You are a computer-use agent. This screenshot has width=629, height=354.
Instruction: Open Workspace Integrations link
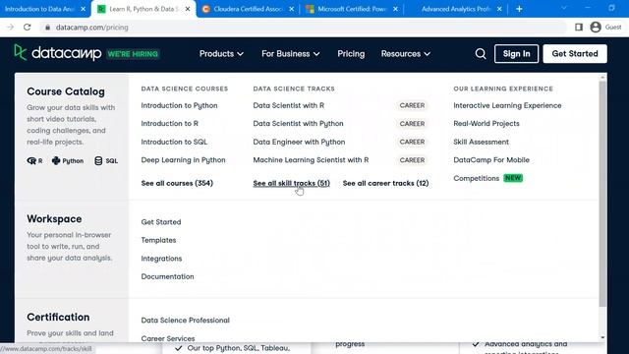pos(161,259)
